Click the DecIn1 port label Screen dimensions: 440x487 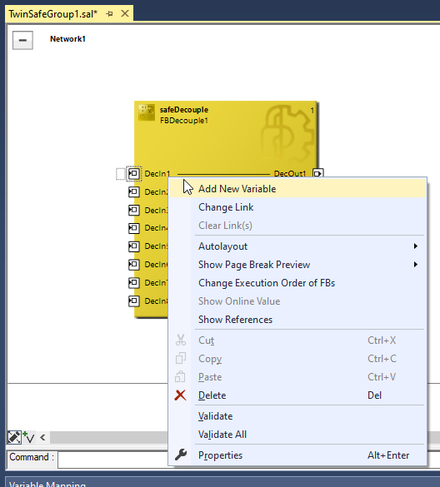[157, 174]
